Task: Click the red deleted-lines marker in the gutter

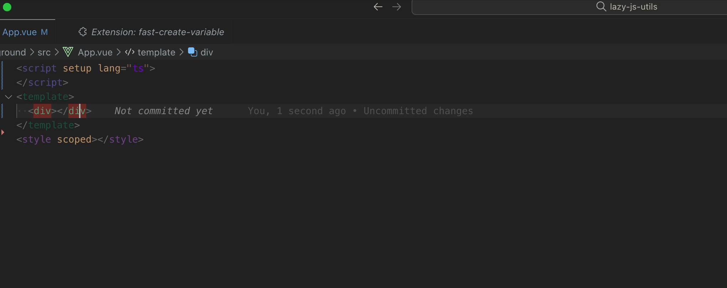Action: coord(3,132)
